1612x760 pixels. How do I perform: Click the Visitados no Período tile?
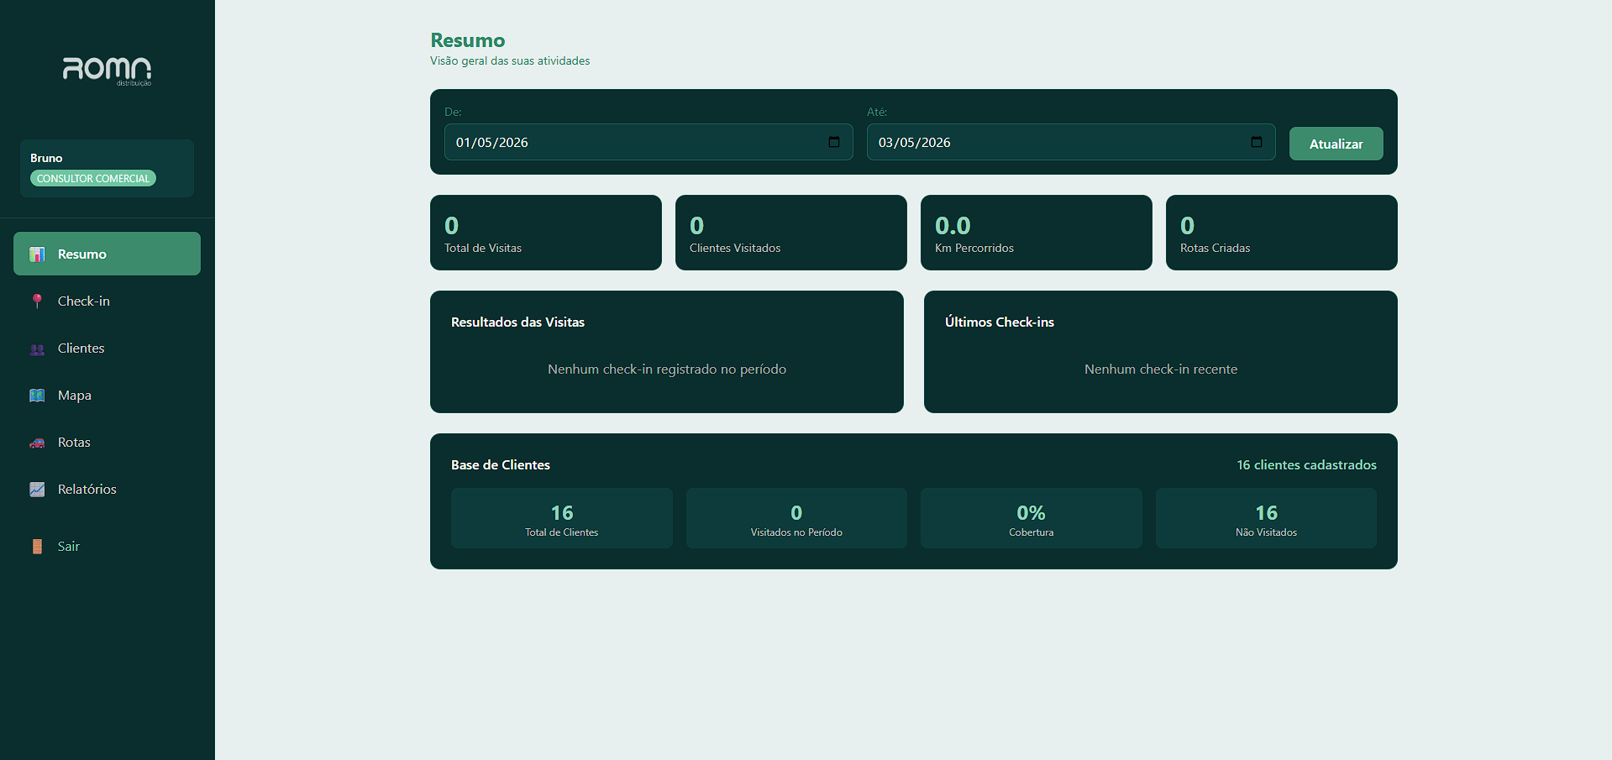tap(796, 518)
